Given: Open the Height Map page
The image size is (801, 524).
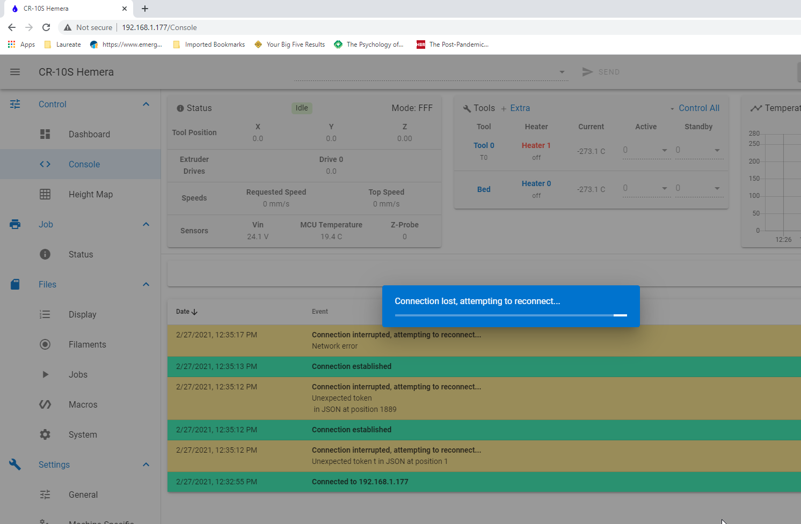Looking at the screenshot, I should coord(81,194).
